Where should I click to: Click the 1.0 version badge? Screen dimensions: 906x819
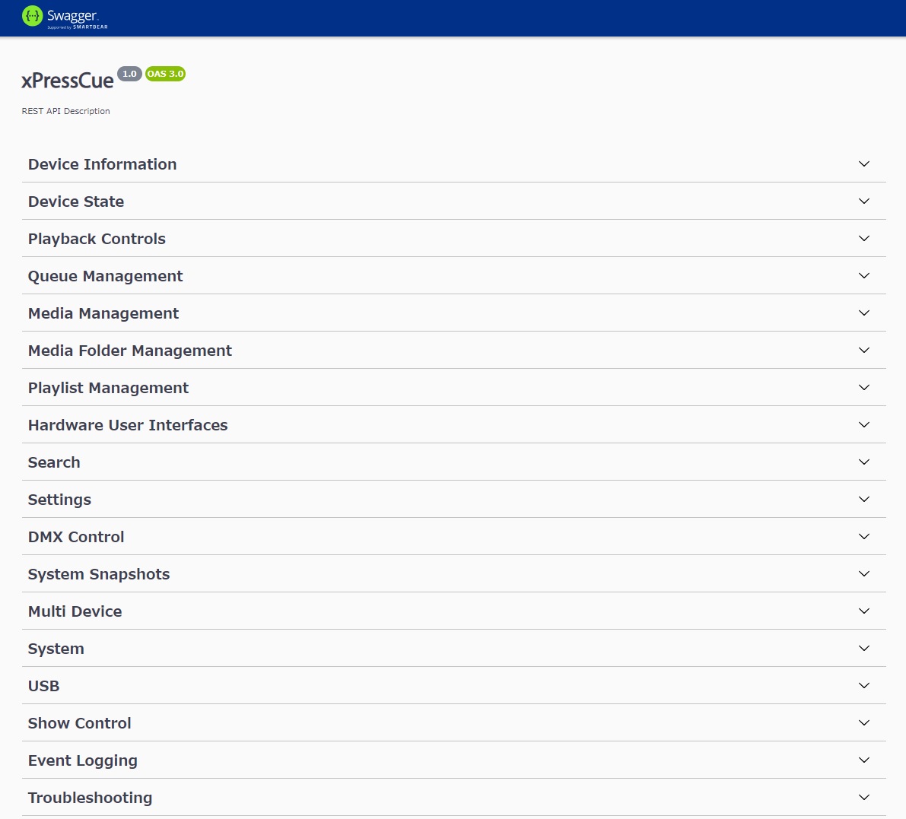click(x=129, y=74)
